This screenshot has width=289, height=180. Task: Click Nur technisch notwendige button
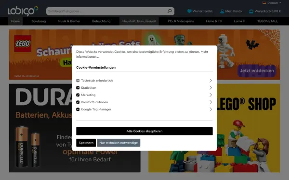pyautogui.click(x=118, y=143)
